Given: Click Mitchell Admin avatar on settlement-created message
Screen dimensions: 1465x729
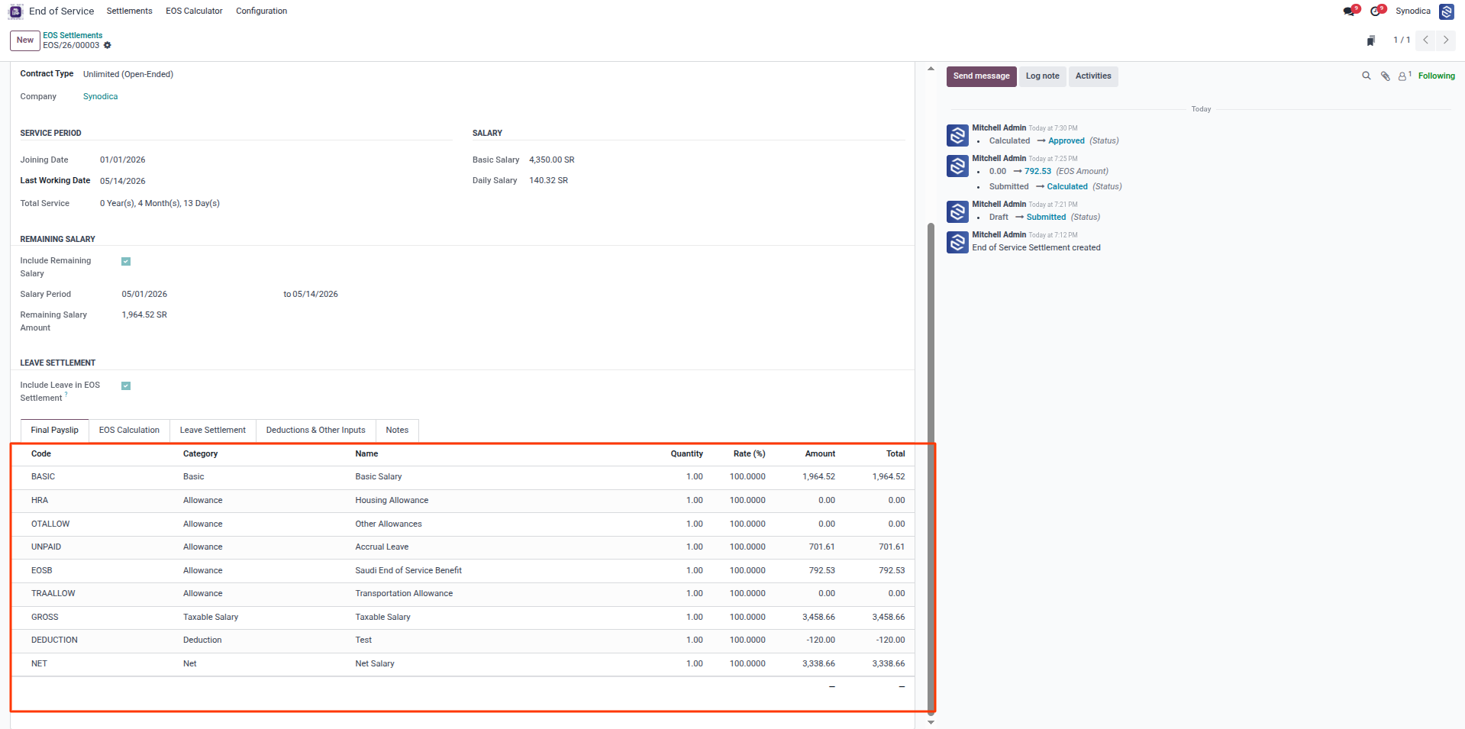Looking at the screenshot, I should [958, 242].
